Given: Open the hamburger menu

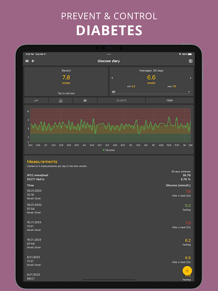Looking at the screenshot, I should (x=27, y=61).
